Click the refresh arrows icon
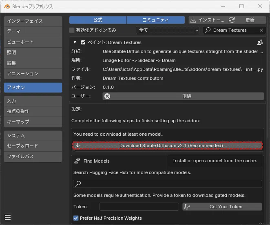Screen dimensions: 270x225 [232, 20]
